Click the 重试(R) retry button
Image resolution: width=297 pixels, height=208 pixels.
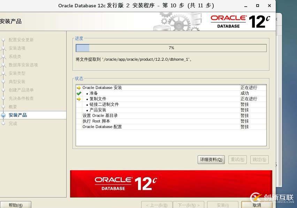(x=237, y=159)
